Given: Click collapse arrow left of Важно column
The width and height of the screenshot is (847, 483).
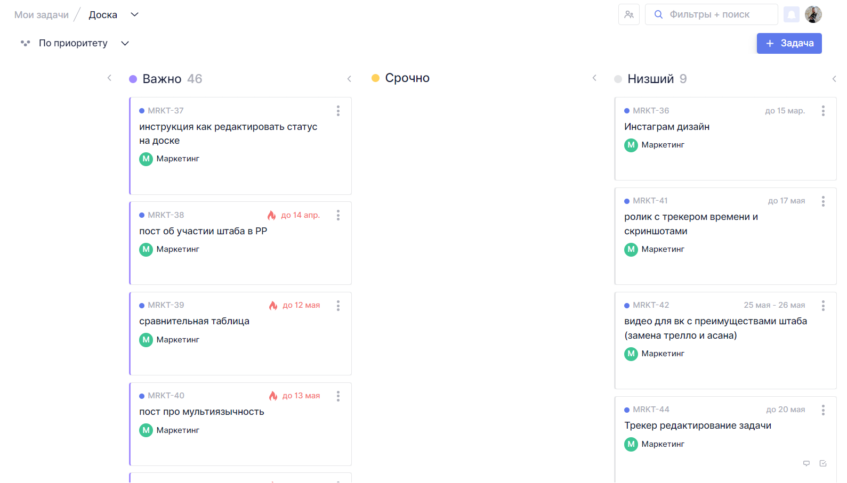Looking at the screenshot, I should click(x=109, y=78).
